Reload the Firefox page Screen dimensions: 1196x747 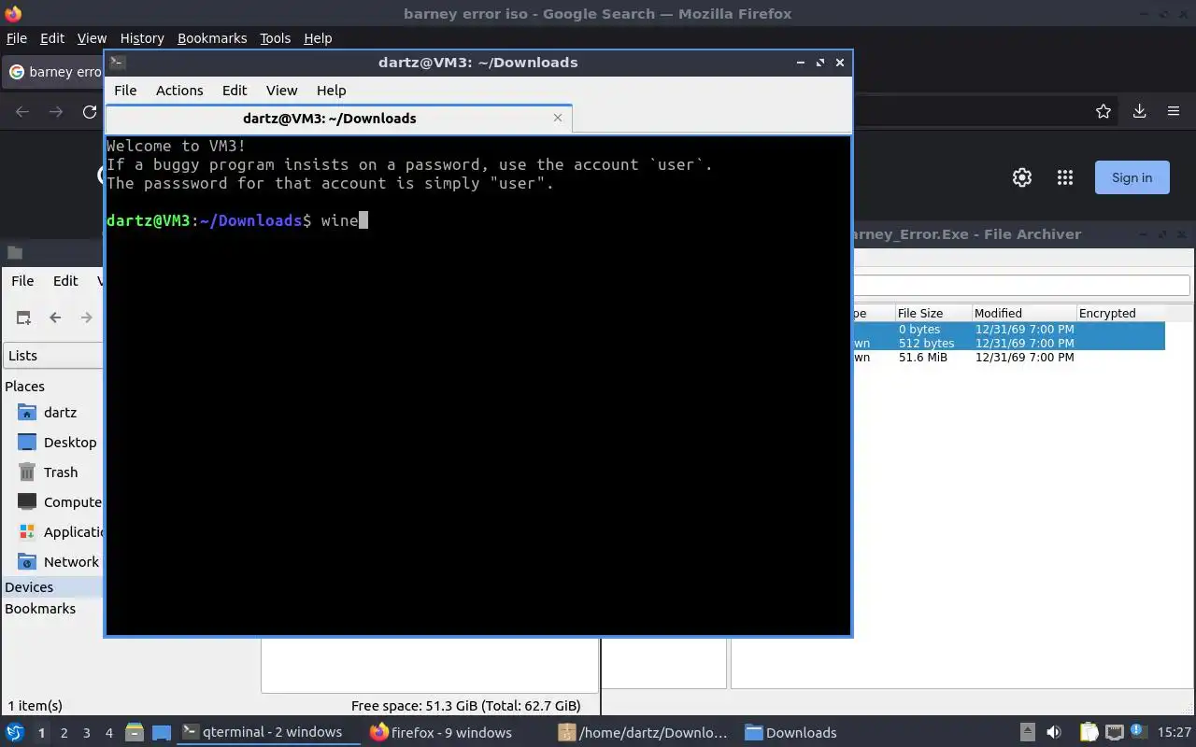[90, 112]
